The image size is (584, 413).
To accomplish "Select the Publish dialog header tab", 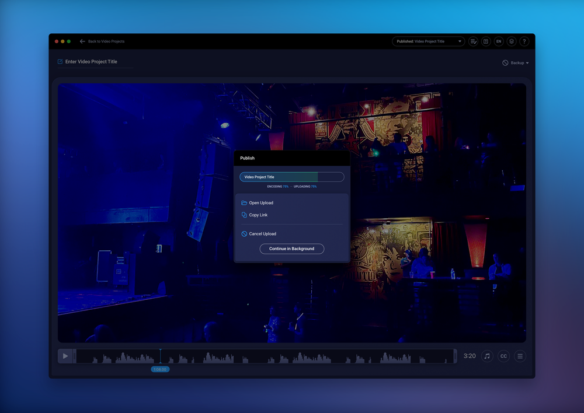I will point(248,157).
